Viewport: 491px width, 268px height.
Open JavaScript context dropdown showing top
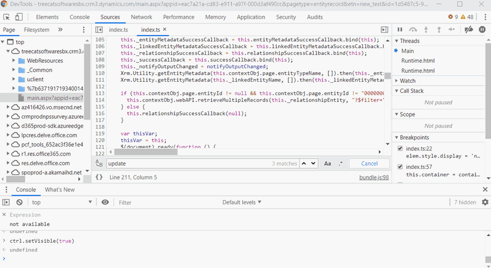point(62,202)
